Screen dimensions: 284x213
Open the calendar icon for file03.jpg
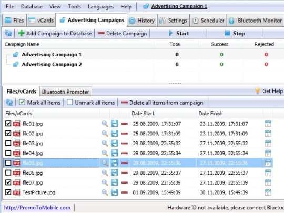pos(268,143)
